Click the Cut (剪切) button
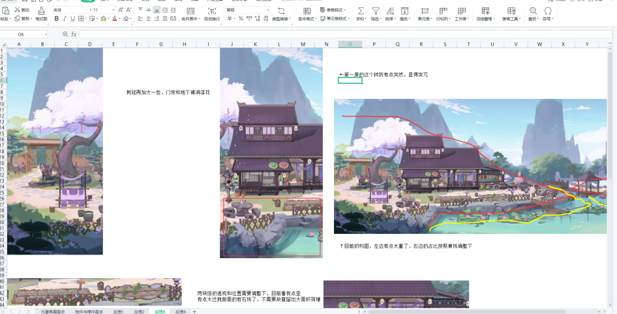Screen dimensions: 617x314 pyautogui.click(x=22, y=10)
